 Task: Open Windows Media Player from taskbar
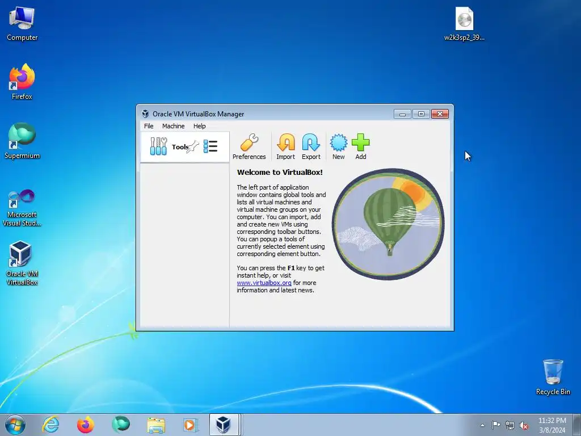coord(191,425)
